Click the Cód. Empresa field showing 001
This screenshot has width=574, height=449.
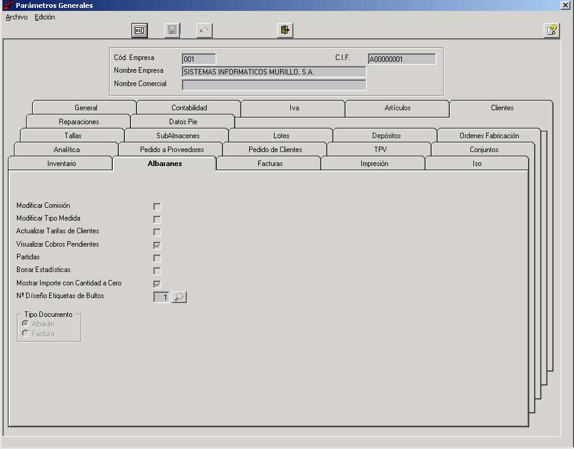coord(199,59)
